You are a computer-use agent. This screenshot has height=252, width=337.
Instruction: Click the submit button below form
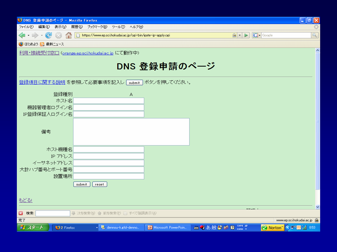[x=81, y=184]
